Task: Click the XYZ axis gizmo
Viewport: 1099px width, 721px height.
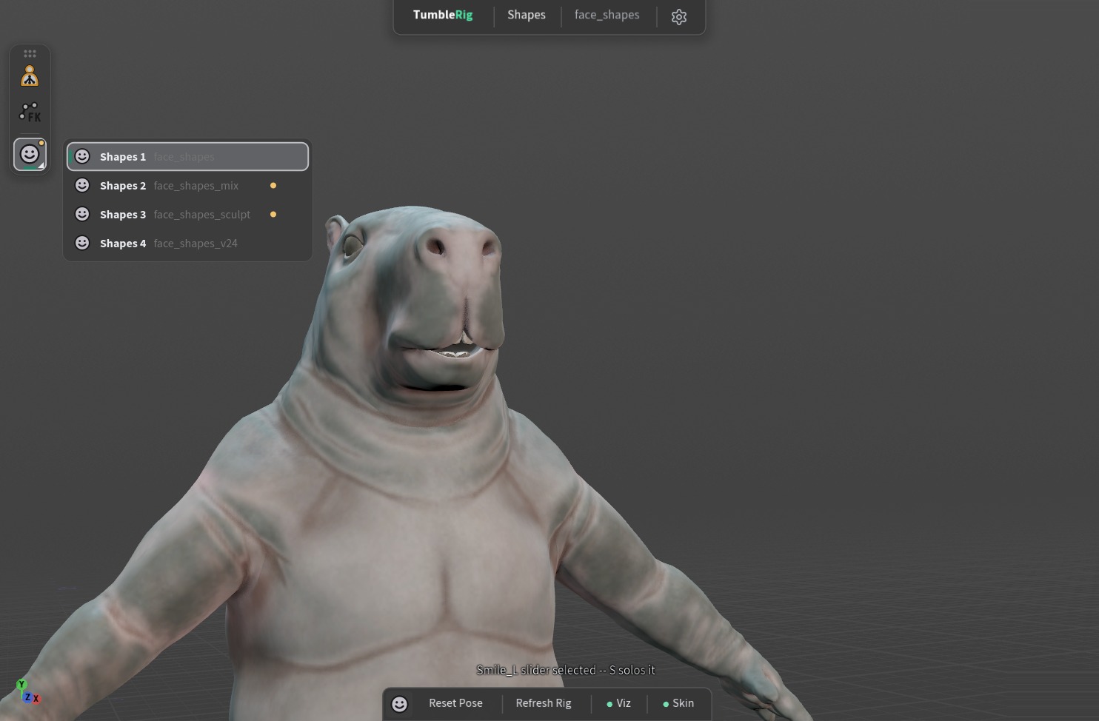Action: tap(27, 691)
